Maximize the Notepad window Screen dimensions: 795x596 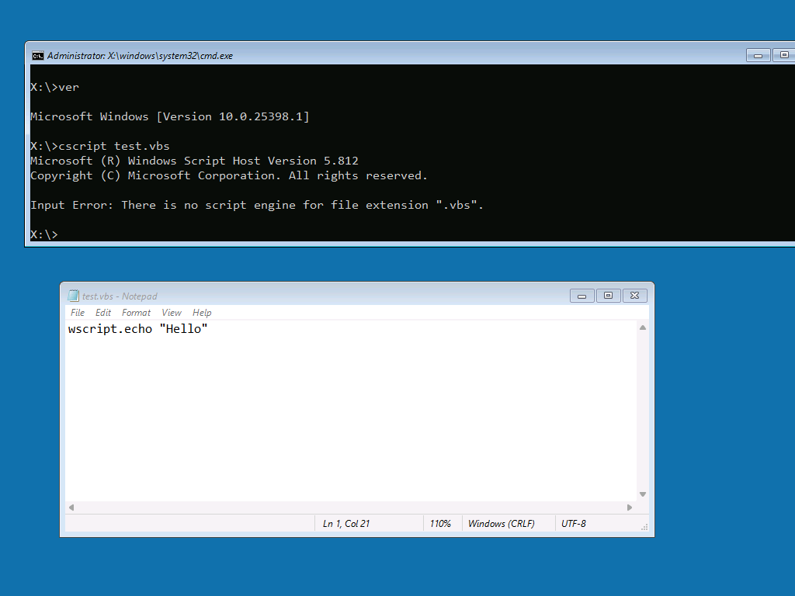coord(608,296)
